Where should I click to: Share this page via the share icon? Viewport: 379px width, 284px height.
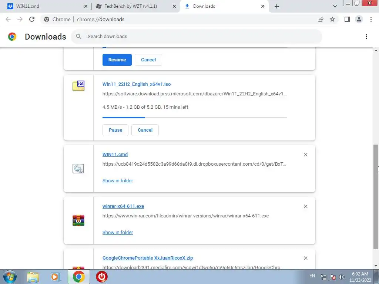[x=321, y=19]
